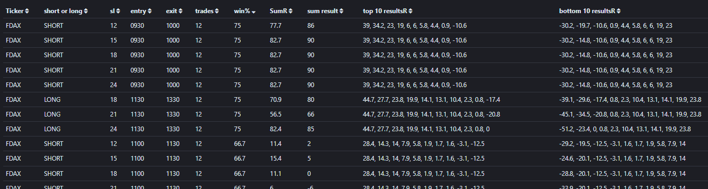Click LONG in the row with SumR 70.9

pos(52,99)
